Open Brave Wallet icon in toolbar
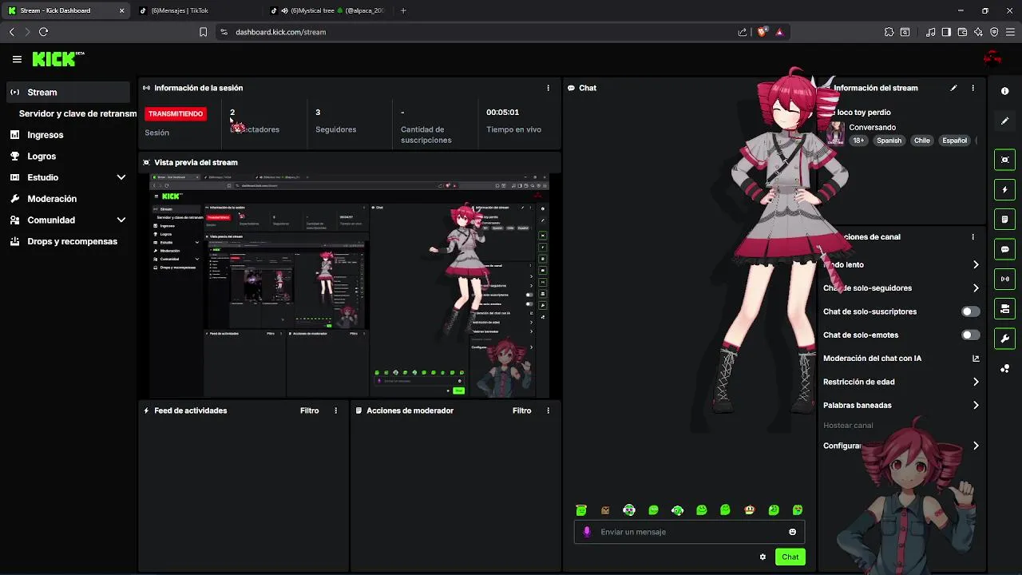Viewport: 1022px width, 575px height. click(x=962, y=32)
